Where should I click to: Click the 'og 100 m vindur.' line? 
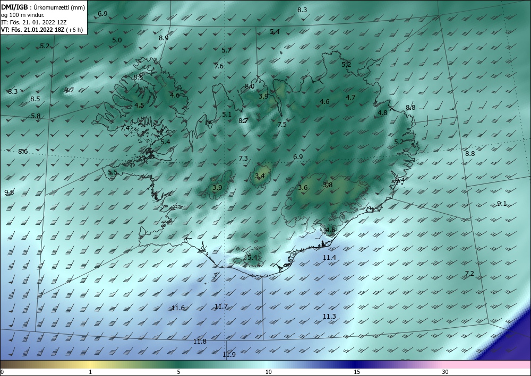[x=23, y=15]
